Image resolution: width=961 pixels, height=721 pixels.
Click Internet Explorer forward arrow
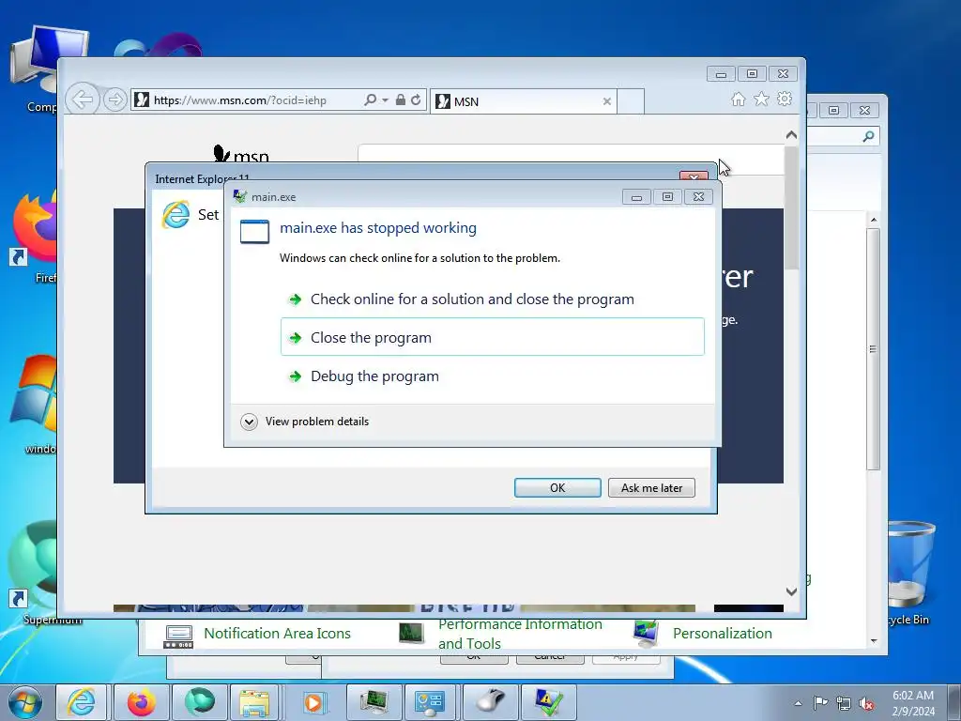(x=114, y=100)
